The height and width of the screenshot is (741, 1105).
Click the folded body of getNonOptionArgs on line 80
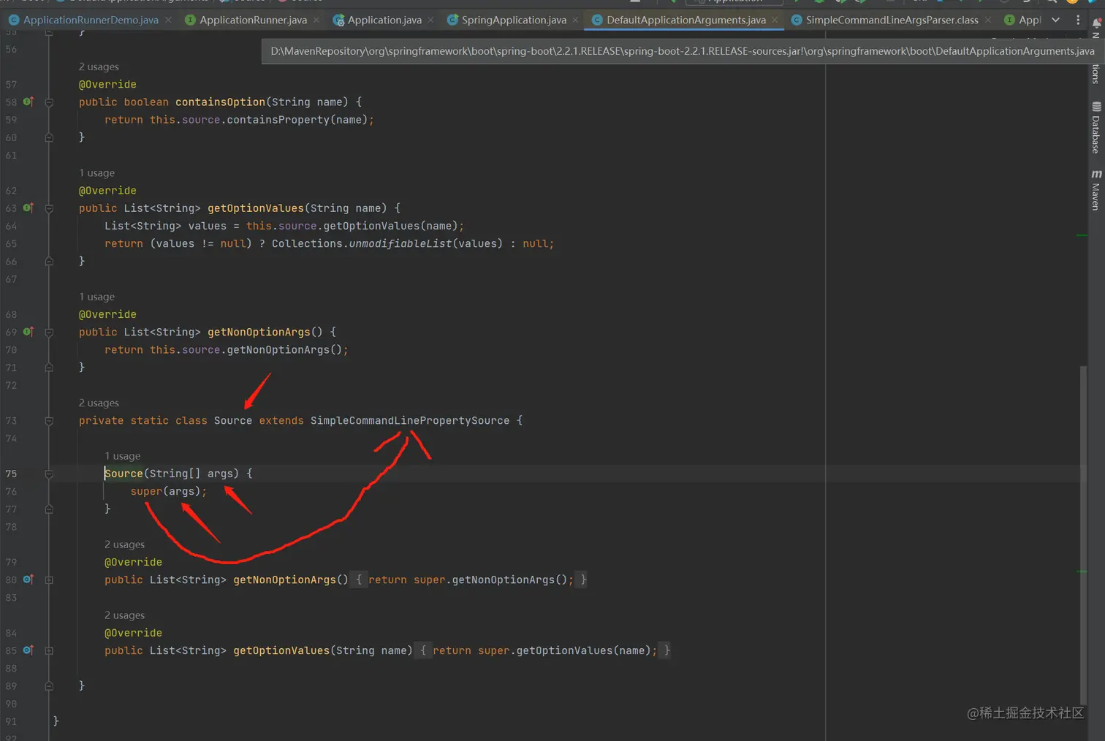tap(468, 580)
